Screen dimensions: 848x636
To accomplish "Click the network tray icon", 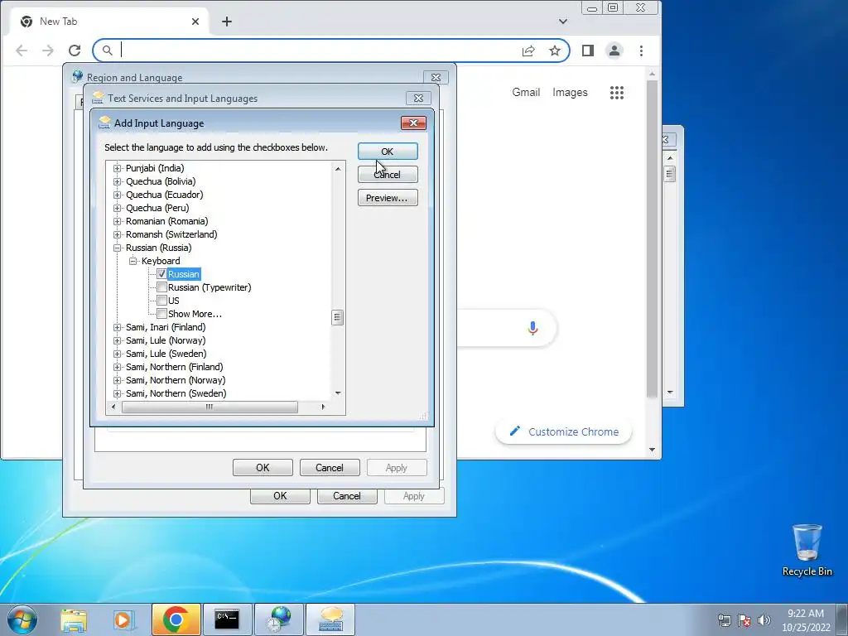I will [724, 620].
